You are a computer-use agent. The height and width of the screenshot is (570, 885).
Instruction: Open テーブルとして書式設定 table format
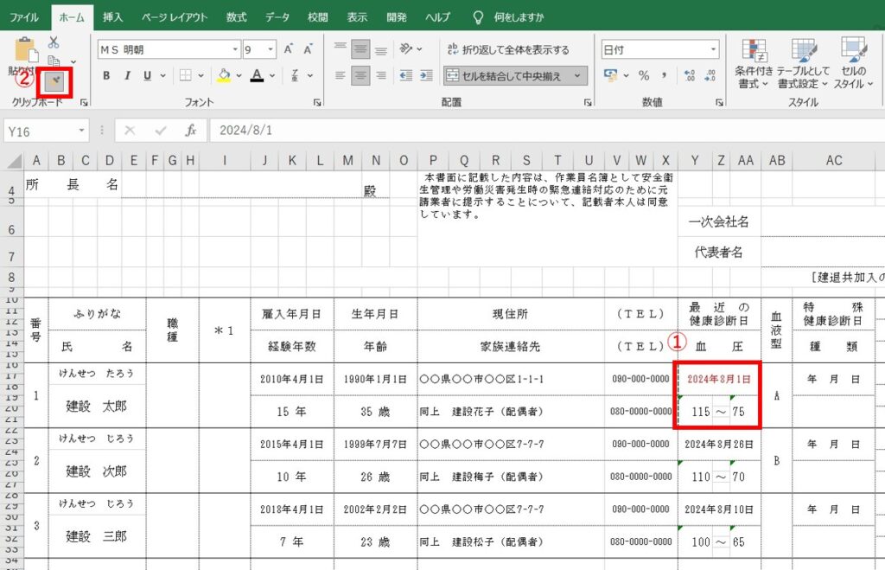click(803, 63)
